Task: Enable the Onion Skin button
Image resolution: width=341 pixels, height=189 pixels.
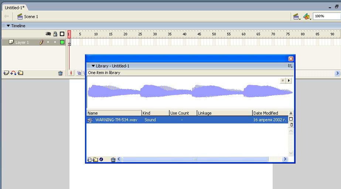Action: (79, 73)
